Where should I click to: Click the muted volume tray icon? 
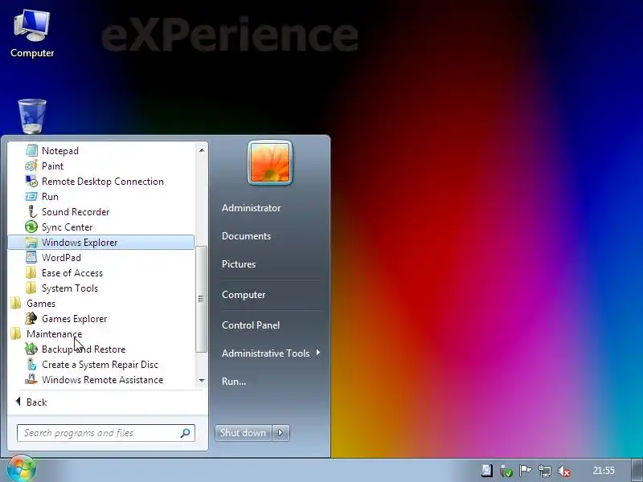coord(564,471)
